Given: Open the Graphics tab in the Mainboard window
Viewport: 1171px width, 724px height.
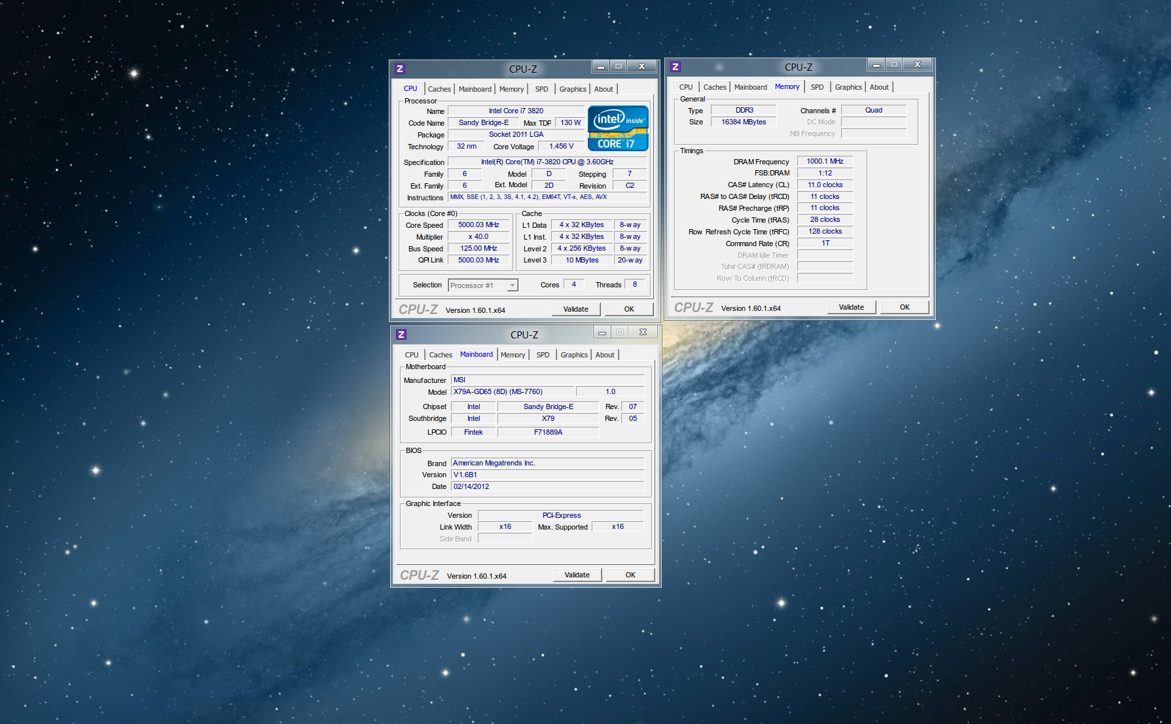Looking at the screenshot, I should [574, 355].
